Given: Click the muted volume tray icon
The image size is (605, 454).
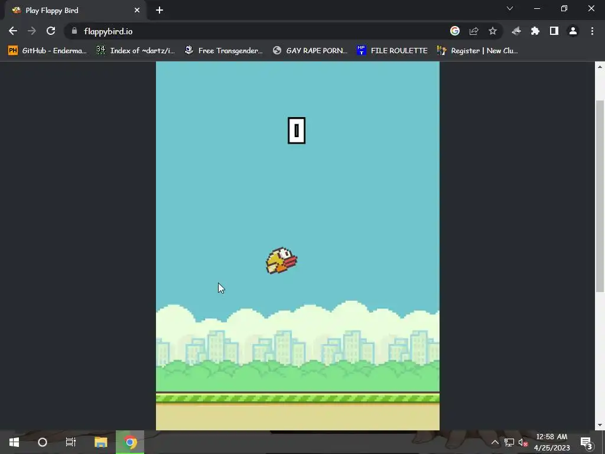Looking at the screenshot, I should [x=523, y=442].
